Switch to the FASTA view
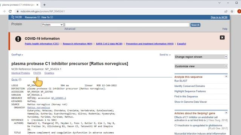The image size is (241, 135). tap(37, 73)
